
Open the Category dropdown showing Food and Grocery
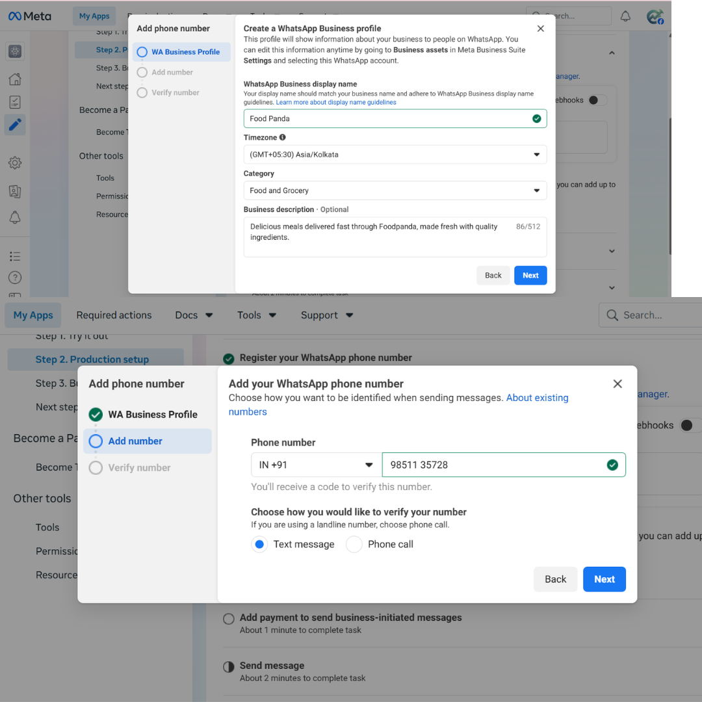[x=395, y=190]
